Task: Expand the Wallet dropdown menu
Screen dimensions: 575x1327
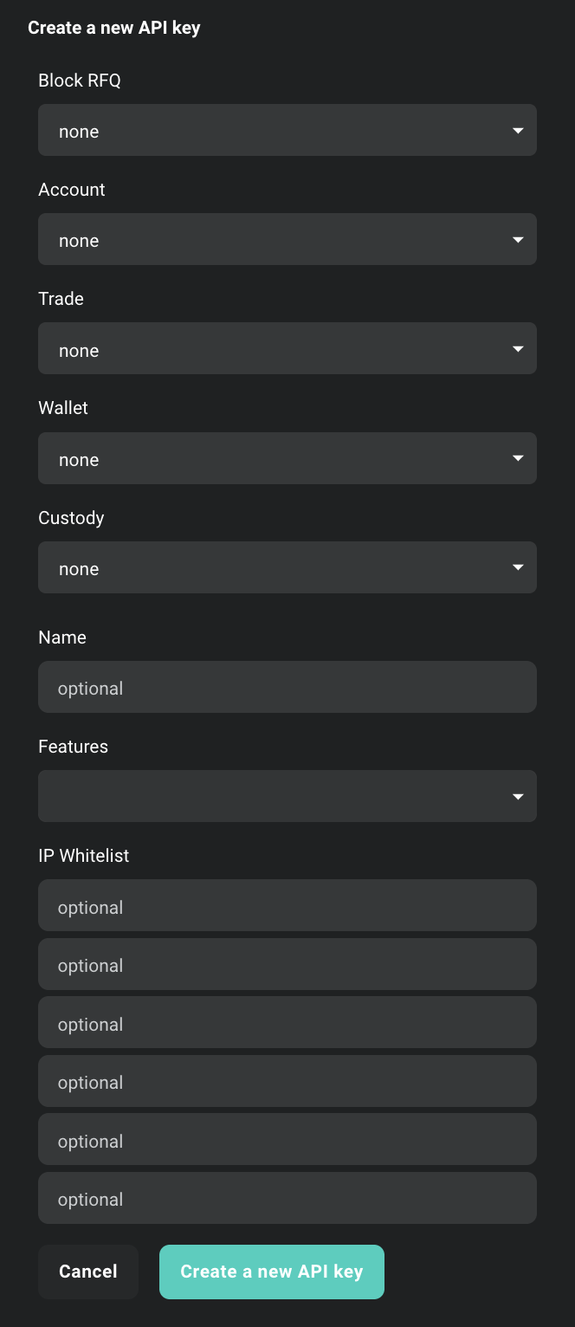Action: click(x=287, y=458)
